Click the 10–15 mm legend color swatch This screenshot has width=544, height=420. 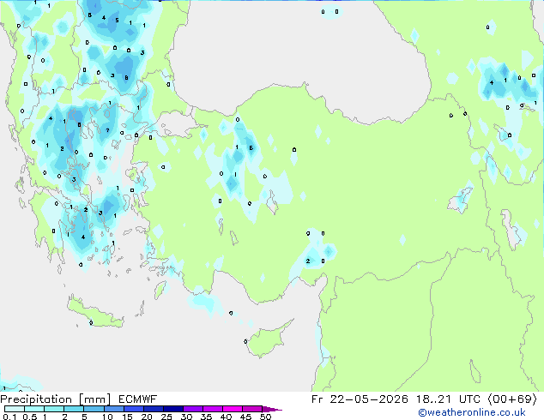pos(113,409)
